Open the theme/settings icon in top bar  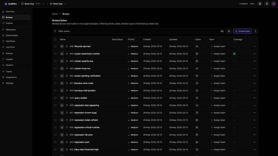tap(260, 4)
